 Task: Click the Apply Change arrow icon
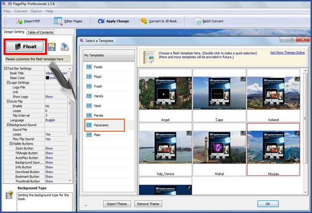[101, 21]
